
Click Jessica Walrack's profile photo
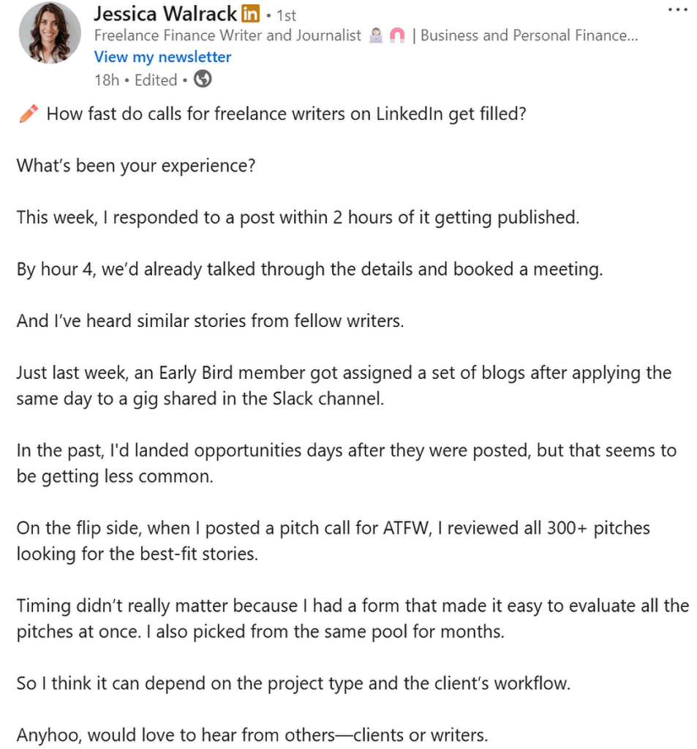[49, 33]
